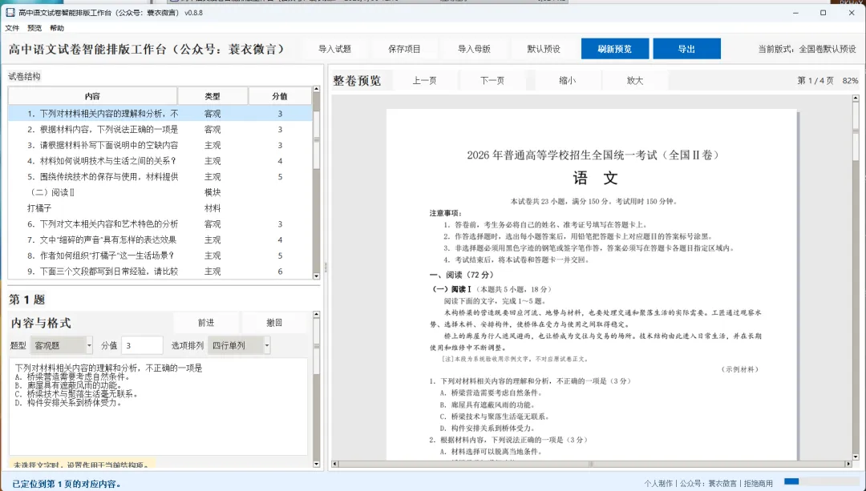The width and height of the screenshot is (866, 491).
Task: Click the 语文 title in the preview
Action: [x=595, y=178]
